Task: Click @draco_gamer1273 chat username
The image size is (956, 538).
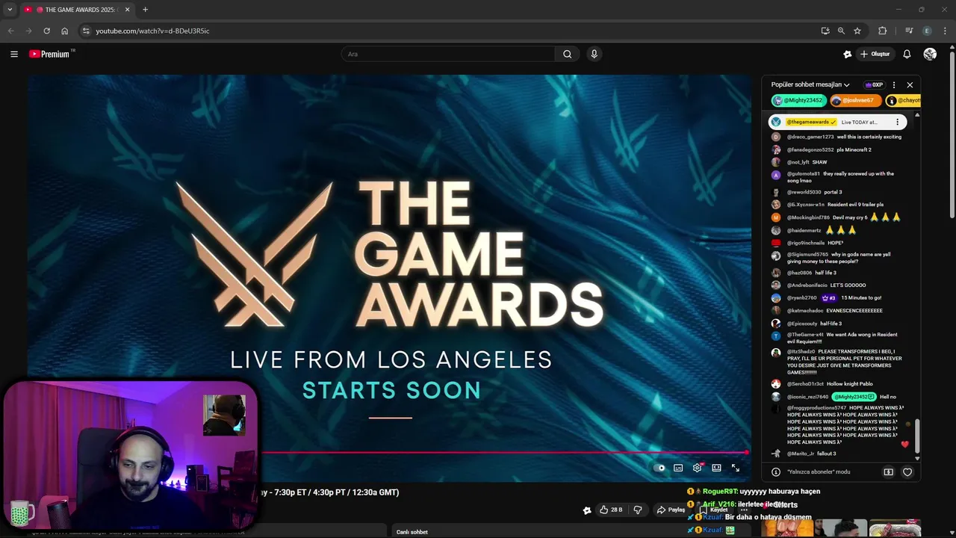Action: (x=810, y=137)
